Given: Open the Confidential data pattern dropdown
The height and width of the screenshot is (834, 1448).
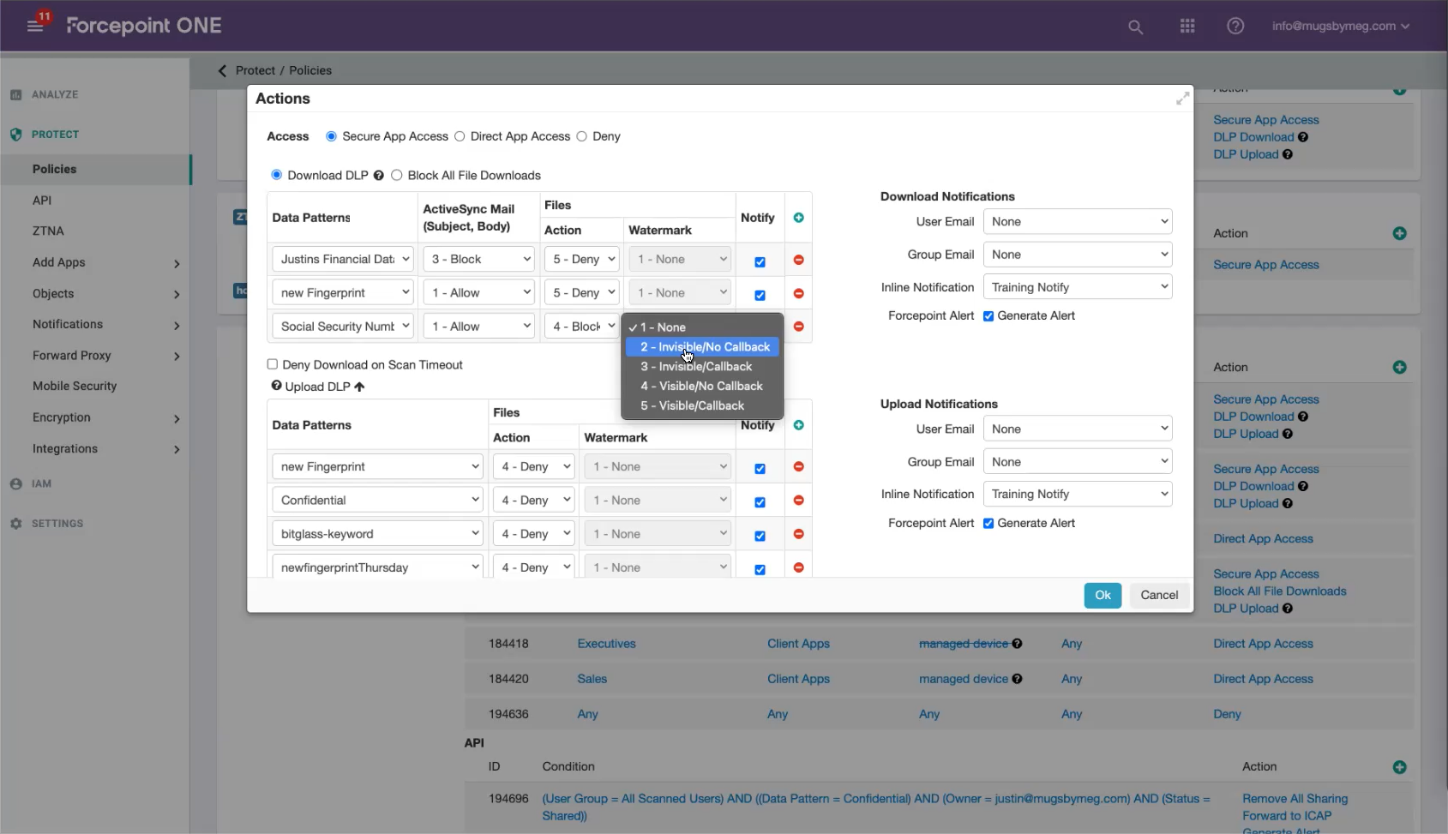Looking at the screenshot, I should pyautogui.click(x=377, y=501).
